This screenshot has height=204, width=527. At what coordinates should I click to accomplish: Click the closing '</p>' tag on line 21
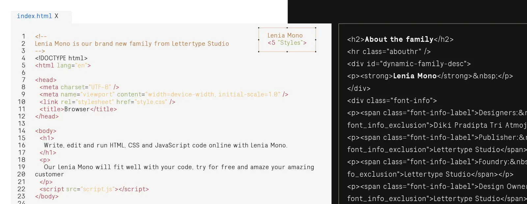pyautogui.click(x=46, y=182)
